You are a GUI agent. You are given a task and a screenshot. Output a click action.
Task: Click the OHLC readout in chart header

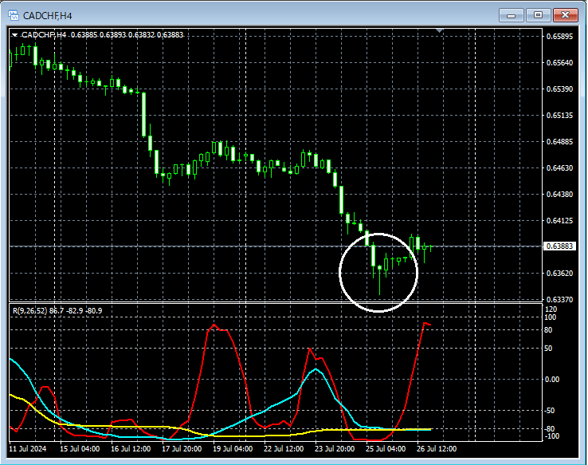127,35
